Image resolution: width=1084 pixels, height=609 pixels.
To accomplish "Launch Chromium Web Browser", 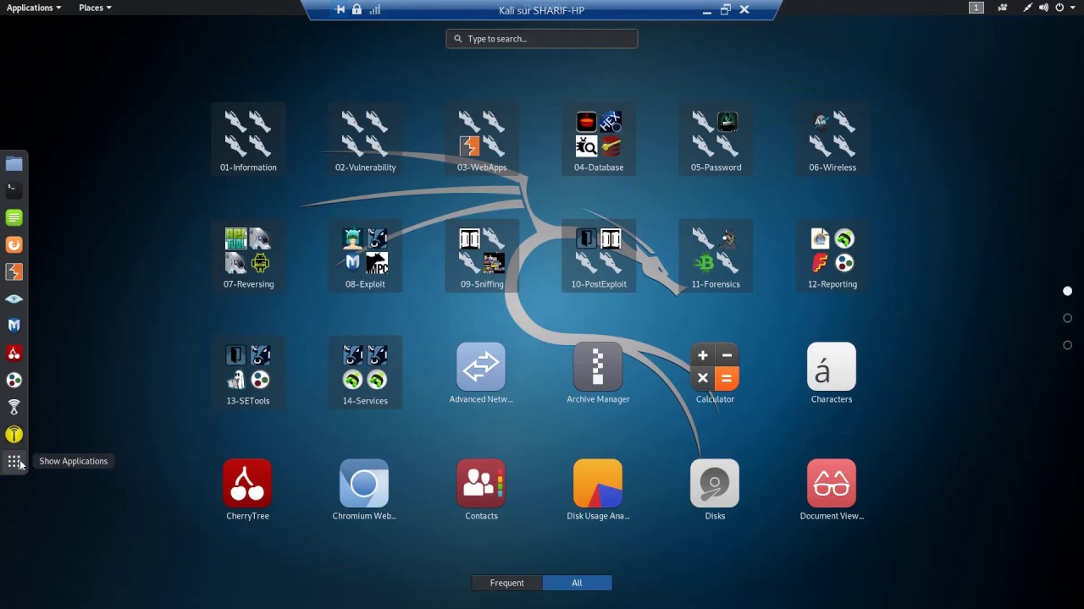I will [364, 490].
